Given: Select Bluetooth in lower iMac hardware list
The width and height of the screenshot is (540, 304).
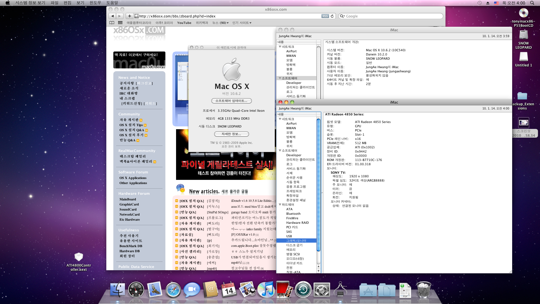Looking at the screenshot, I should 293,214.
